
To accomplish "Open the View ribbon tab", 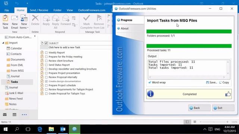I will 70,10.
